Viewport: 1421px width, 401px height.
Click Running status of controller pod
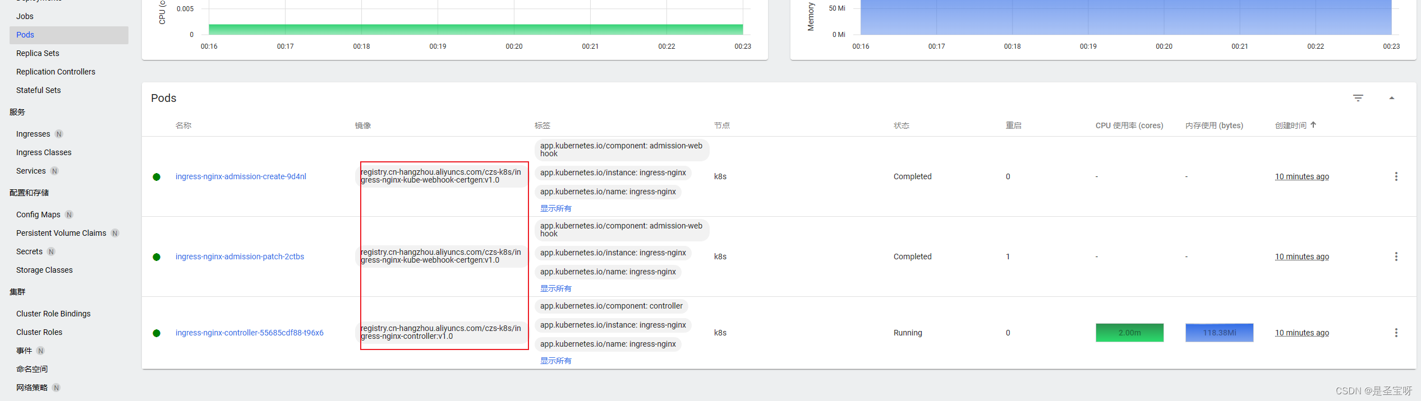908,333
